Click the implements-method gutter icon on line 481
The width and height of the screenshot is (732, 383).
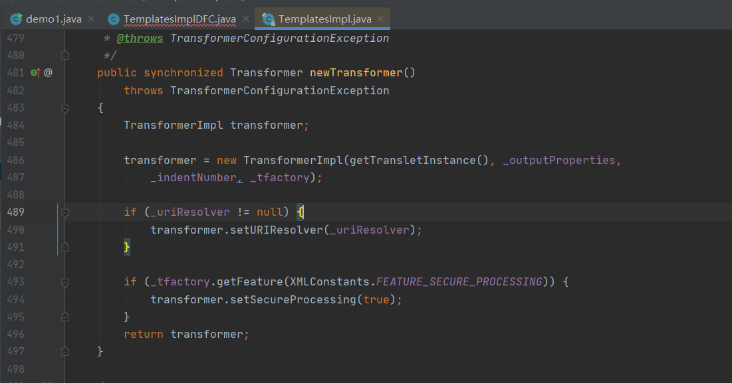click(35, 73)
